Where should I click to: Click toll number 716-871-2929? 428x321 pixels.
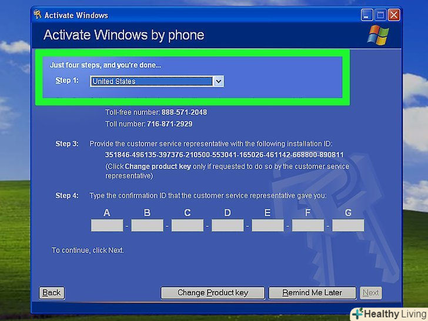tap(169, 124)
